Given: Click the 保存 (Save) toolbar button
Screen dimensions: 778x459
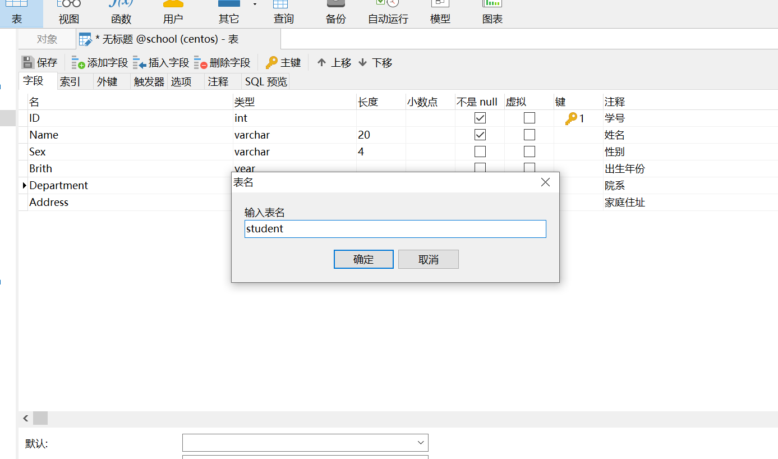Looking at the screenshot, I should pos(39,62).
